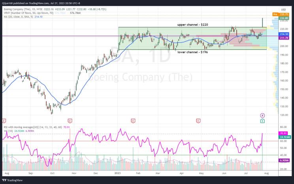This screenshot has width=294, height=184.
Task: Click the 80.00 RSI axis label
Action: [x=283, y=127]
